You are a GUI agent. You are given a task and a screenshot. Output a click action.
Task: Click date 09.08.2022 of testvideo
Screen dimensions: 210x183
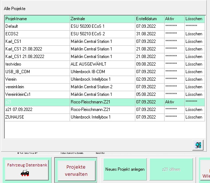tap(150, 64)
